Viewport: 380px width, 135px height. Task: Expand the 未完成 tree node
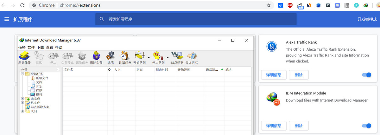[x=22, y=99]
